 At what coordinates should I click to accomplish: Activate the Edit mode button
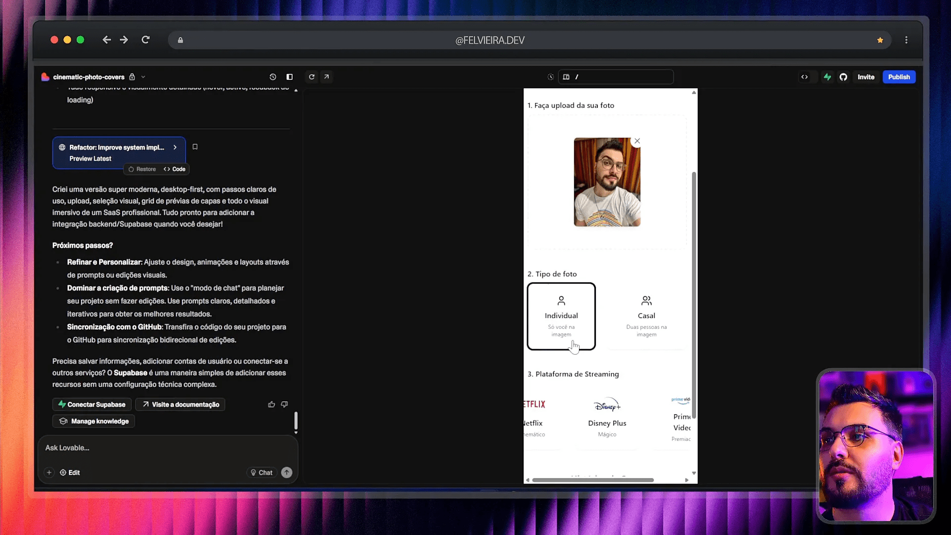pyautogui.click(x=70, y=473)
